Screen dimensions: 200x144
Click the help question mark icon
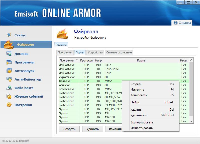pyautogui.click(x=175, y=23)
